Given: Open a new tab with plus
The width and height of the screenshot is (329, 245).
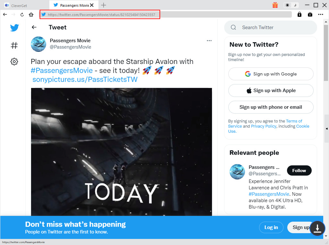Looking at the screenshot, I should coord(104,5).
